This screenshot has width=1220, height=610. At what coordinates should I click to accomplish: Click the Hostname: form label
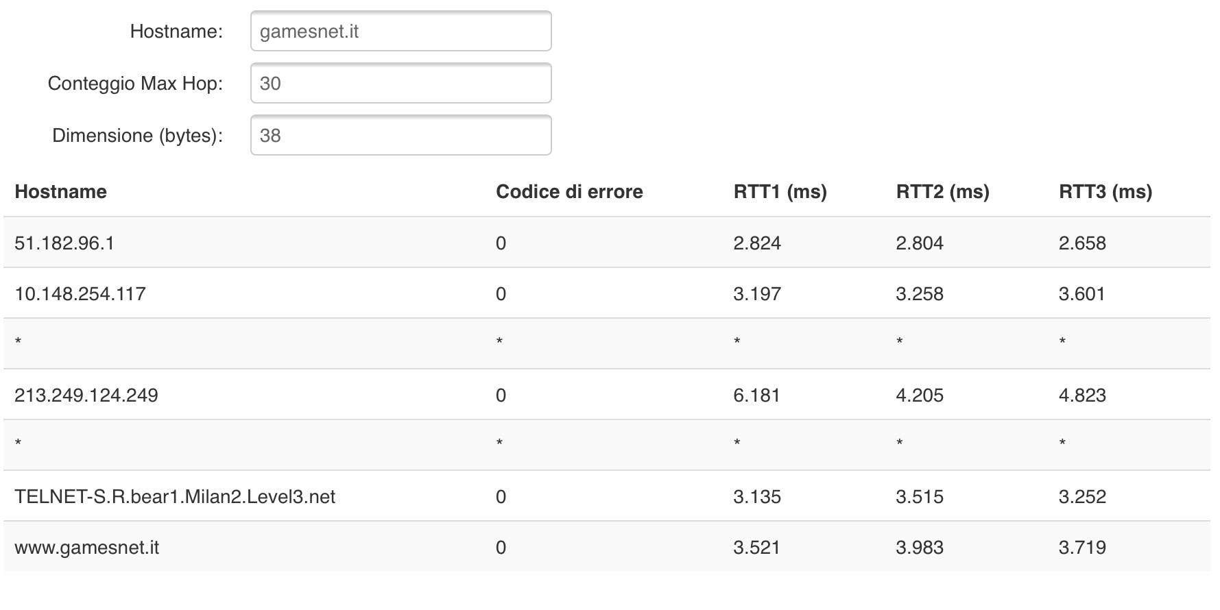pyautogui.click(x=176, y=32)
